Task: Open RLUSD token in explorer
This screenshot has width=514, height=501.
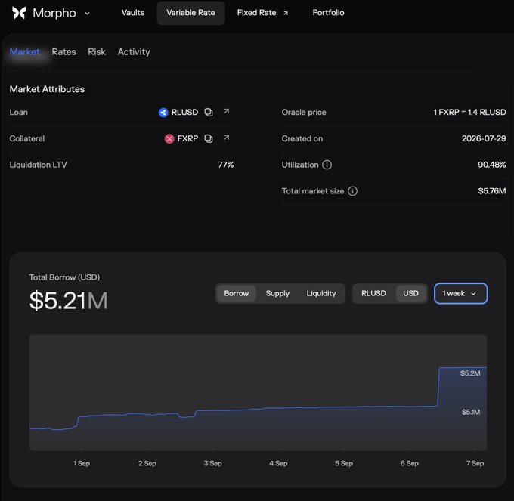Action: click(226, 111)
